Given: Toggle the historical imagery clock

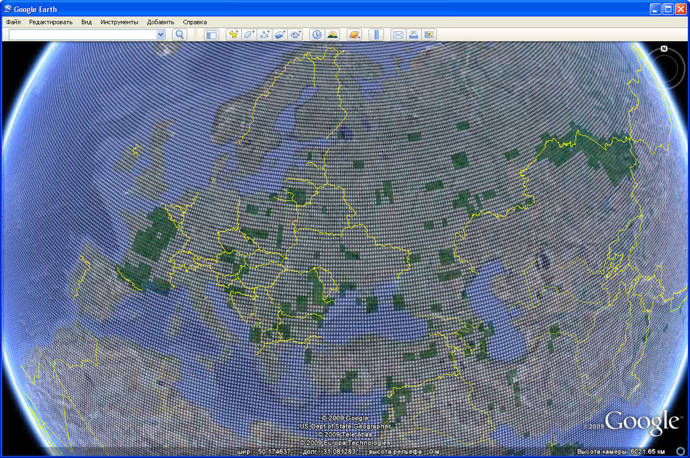Looking at the screenshot, I should [x=317, y=35].
